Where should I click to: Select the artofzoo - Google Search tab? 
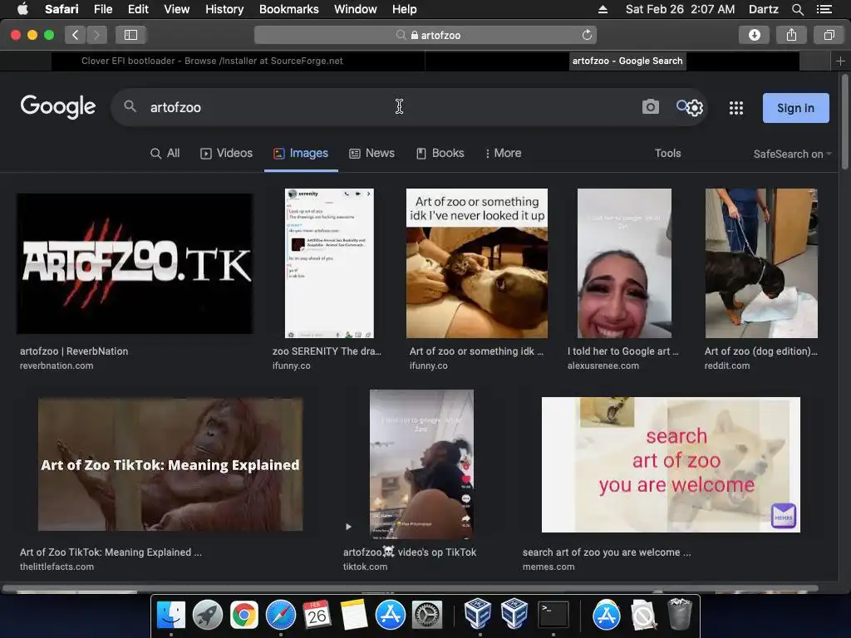pos(627,61)
